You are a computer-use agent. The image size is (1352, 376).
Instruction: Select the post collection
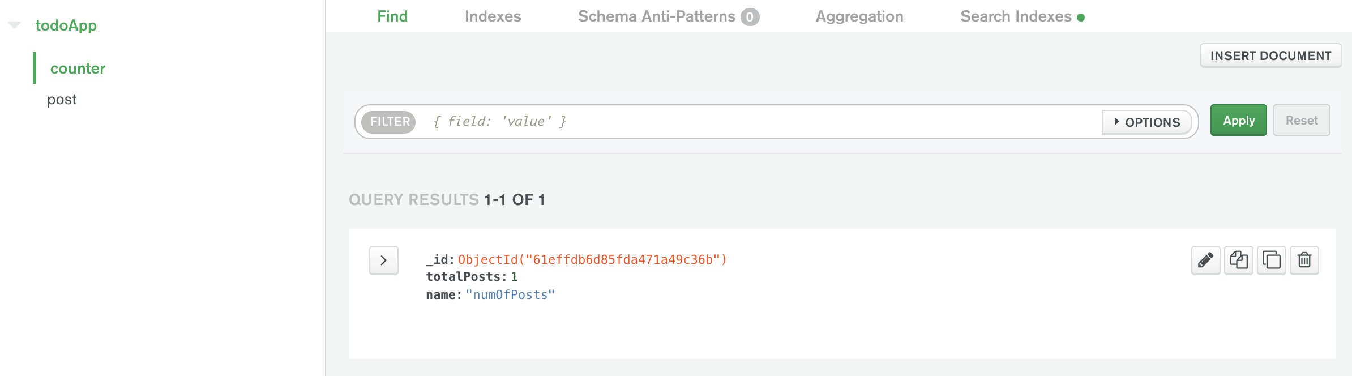tap(61, 100)
